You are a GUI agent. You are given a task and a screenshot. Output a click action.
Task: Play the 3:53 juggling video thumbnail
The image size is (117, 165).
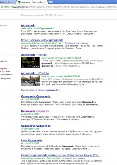(x=31, y=81)
